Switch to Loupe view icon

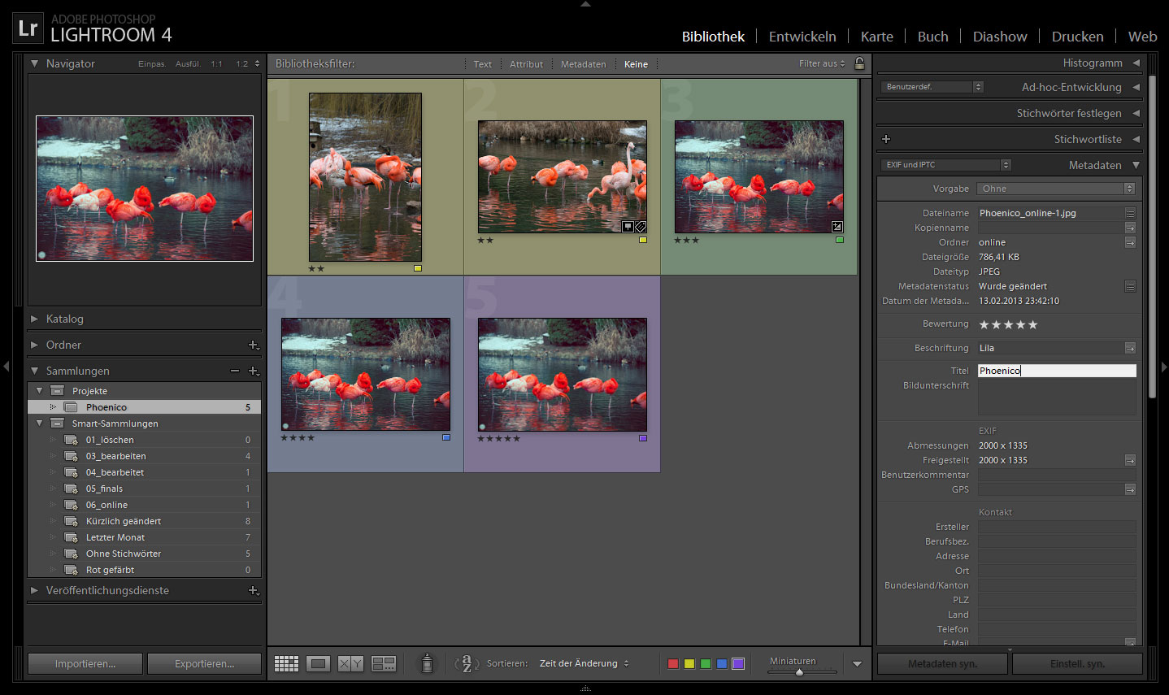[x=318, y=664]
